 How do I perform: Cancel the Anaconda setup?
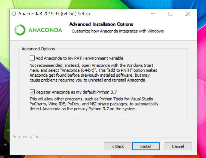coord(178,146)
